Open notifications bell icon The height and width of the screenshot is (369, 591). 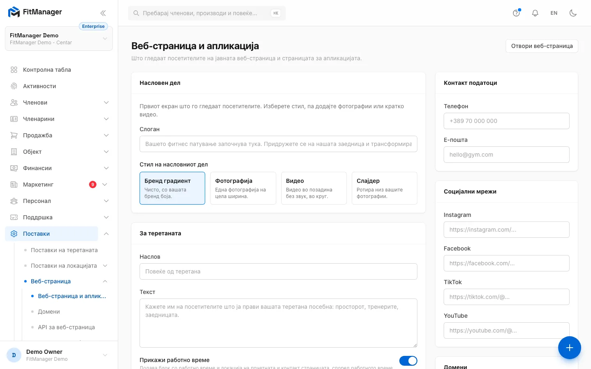coord(535,13)
